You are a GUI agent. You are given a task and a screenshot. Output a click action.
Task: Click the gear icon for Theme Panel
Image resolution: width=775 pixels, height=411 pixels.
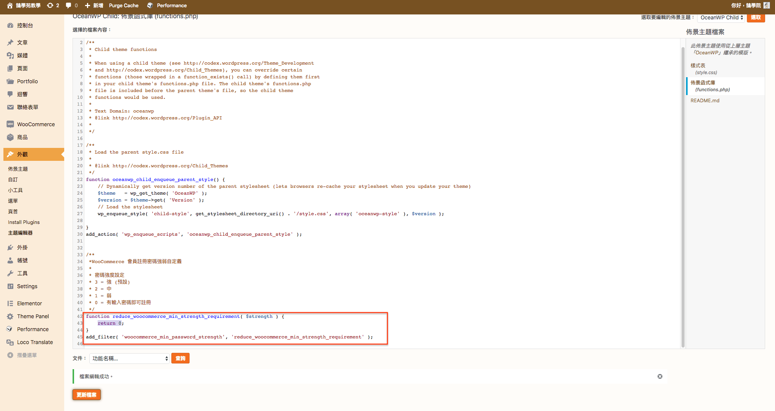pyautogui.click(x=10, y=316)
